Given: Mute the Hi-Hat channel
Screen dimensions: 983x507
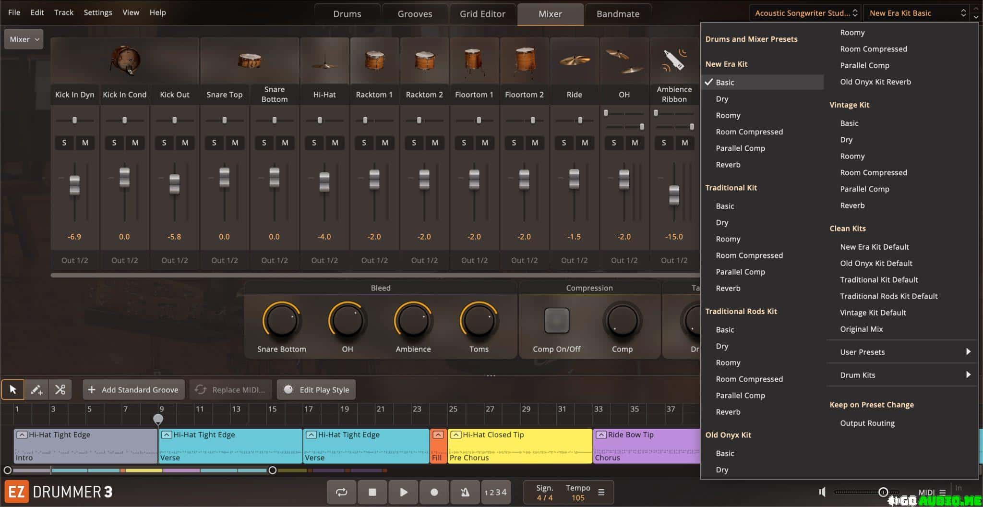Looking at the screenshot, I should pos(335,143).
